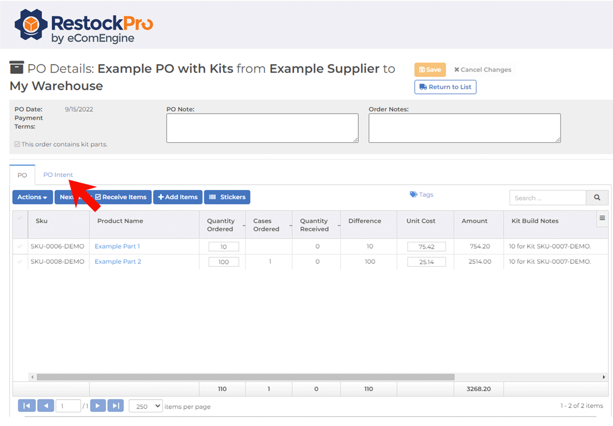This screenshot has height=426, width=613.
Task: Click the Stickers barcode button
Action: (x=227, y=197)
